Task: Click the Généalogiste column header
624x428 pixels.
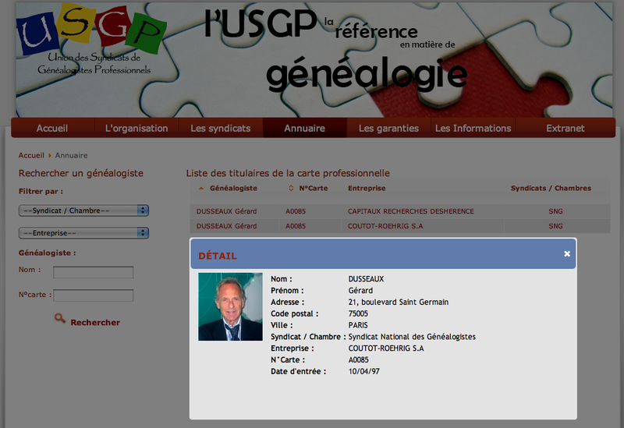Action: [x=233, y=188]
